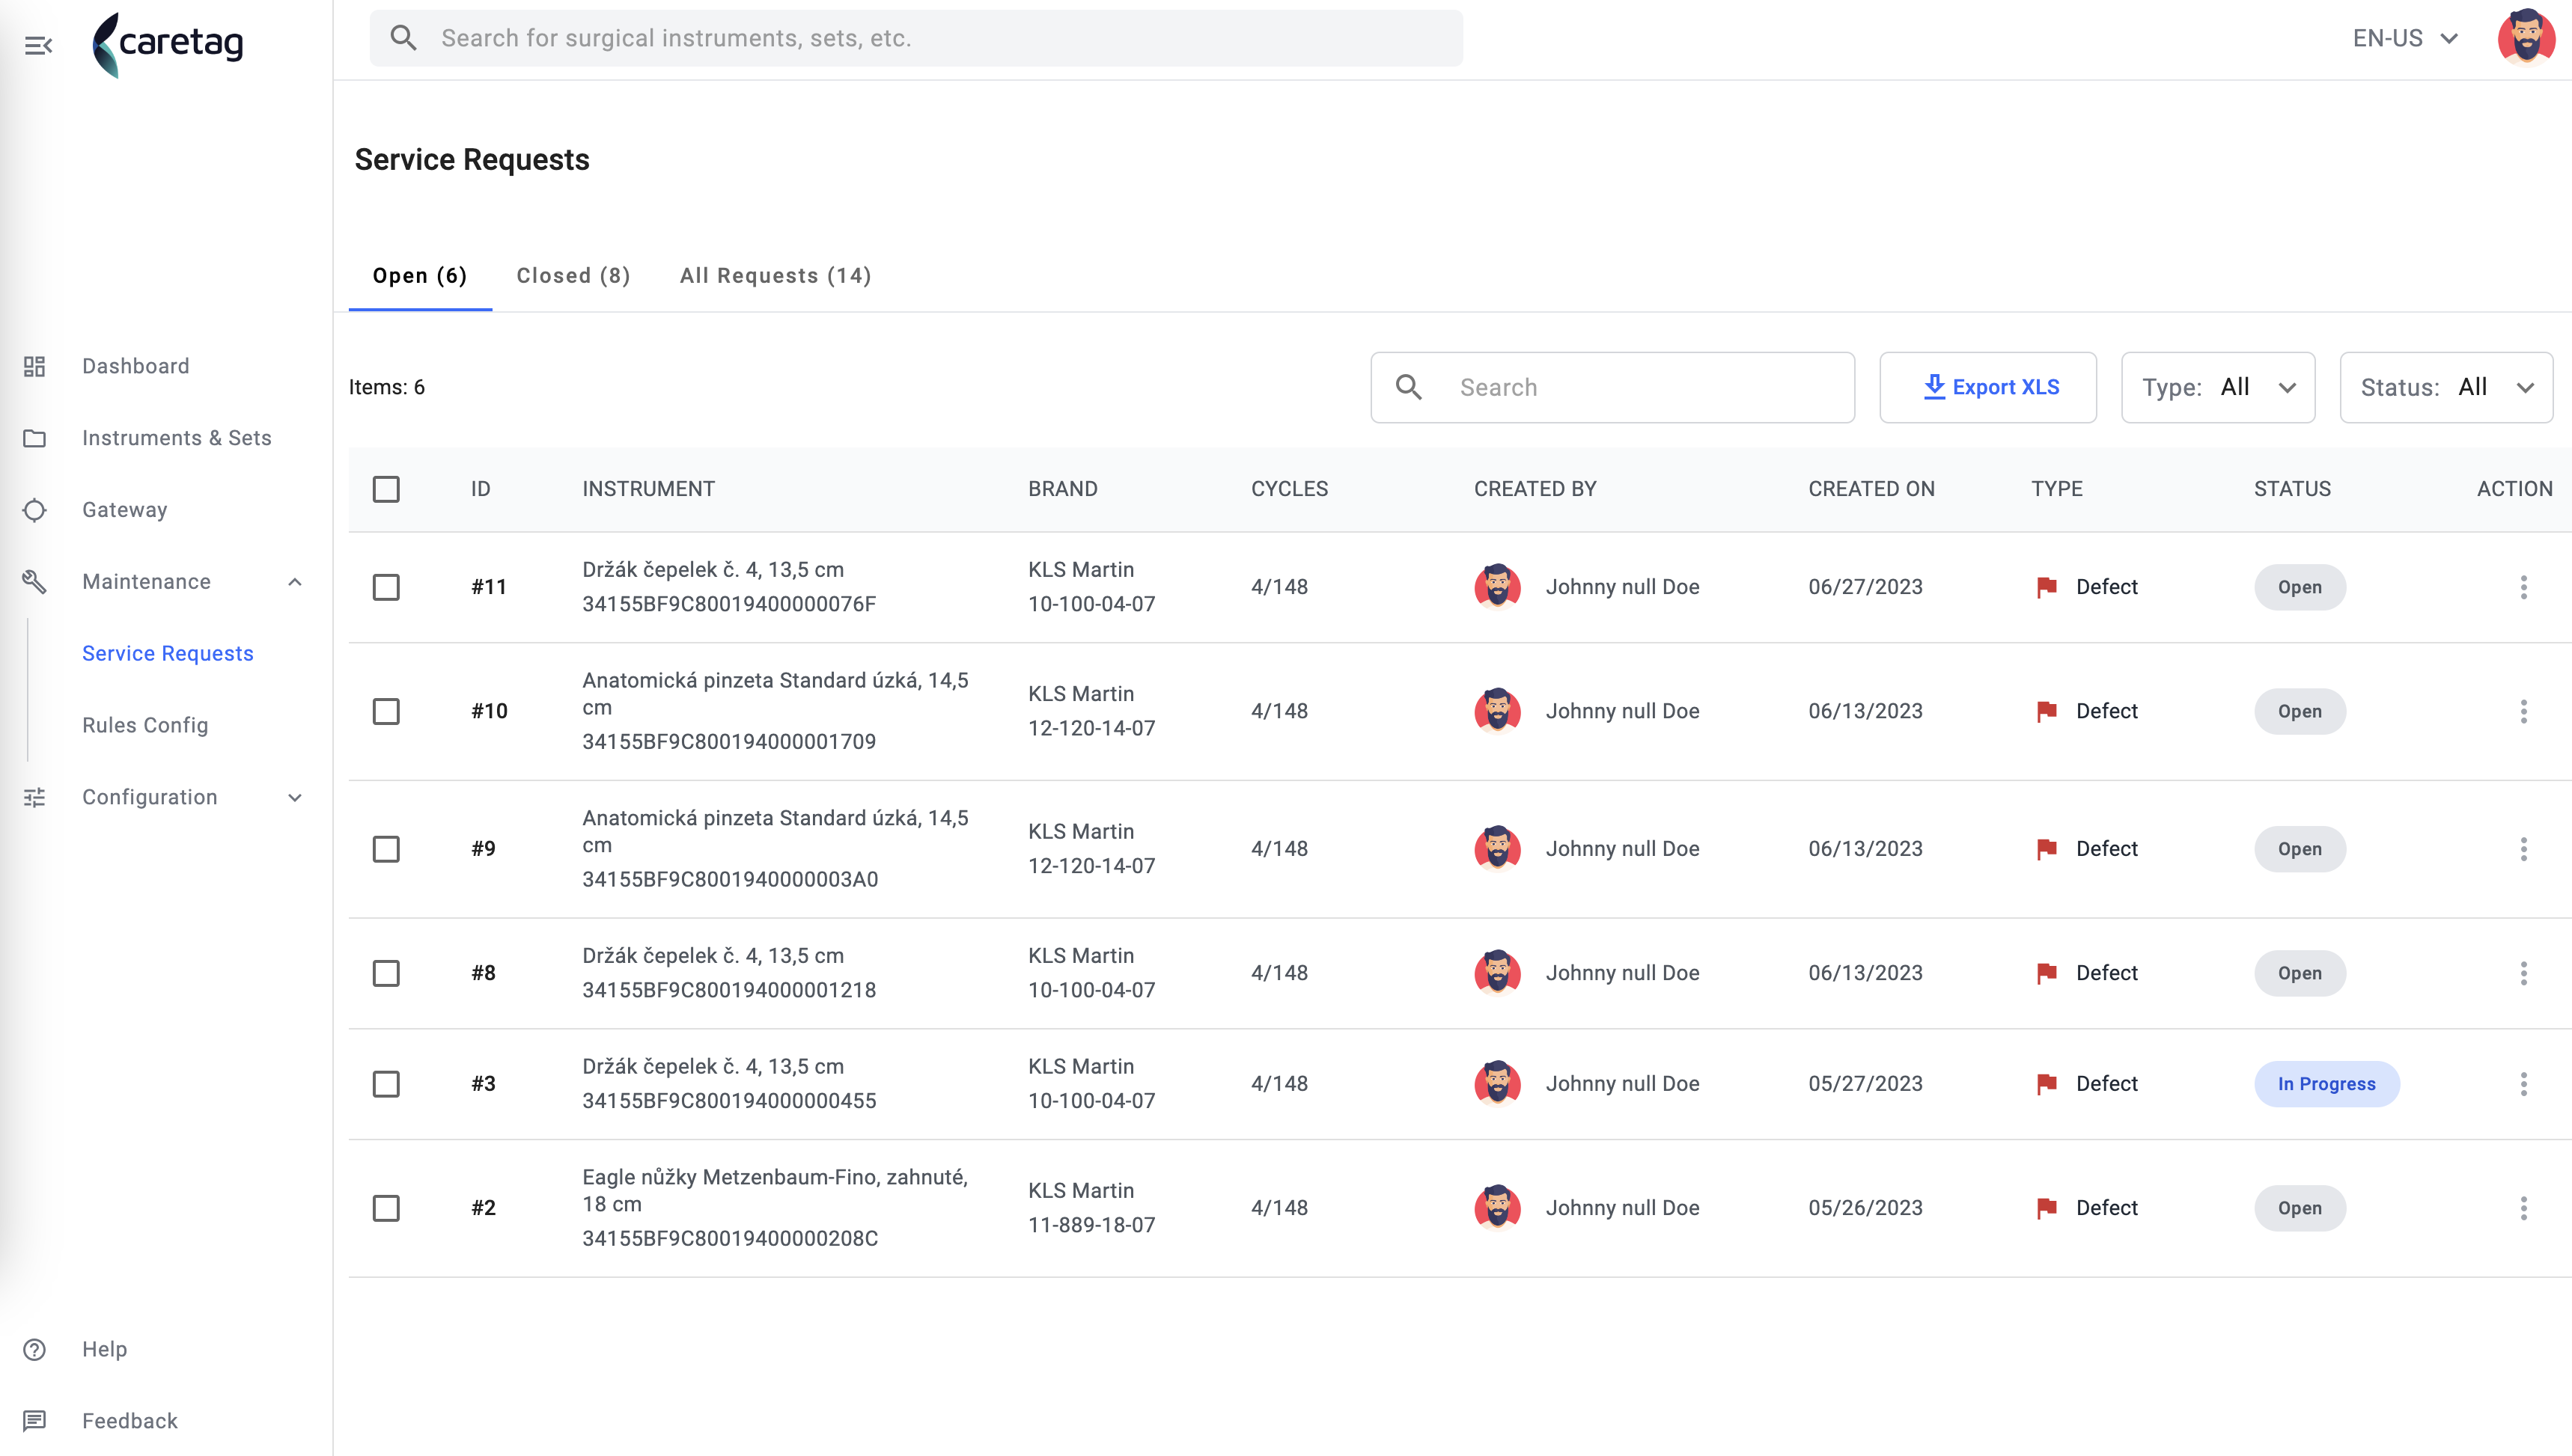This screenshot has width=2572, height=1456.
Task: Click the Help question mark icon
Action: (35, 1349)
